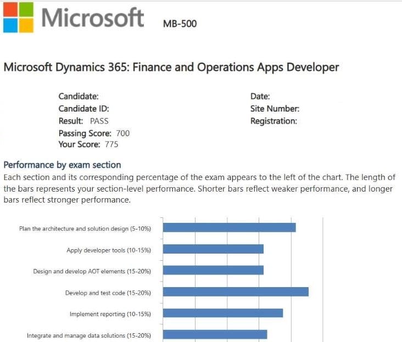Select the MB-500 exam code
Screen dimensions: 402x342
coord(180,24)
